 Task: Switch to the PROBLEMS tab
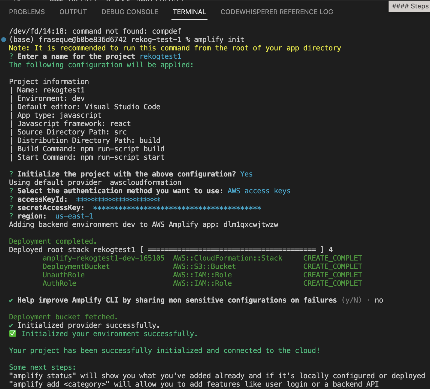click(27, 12)
